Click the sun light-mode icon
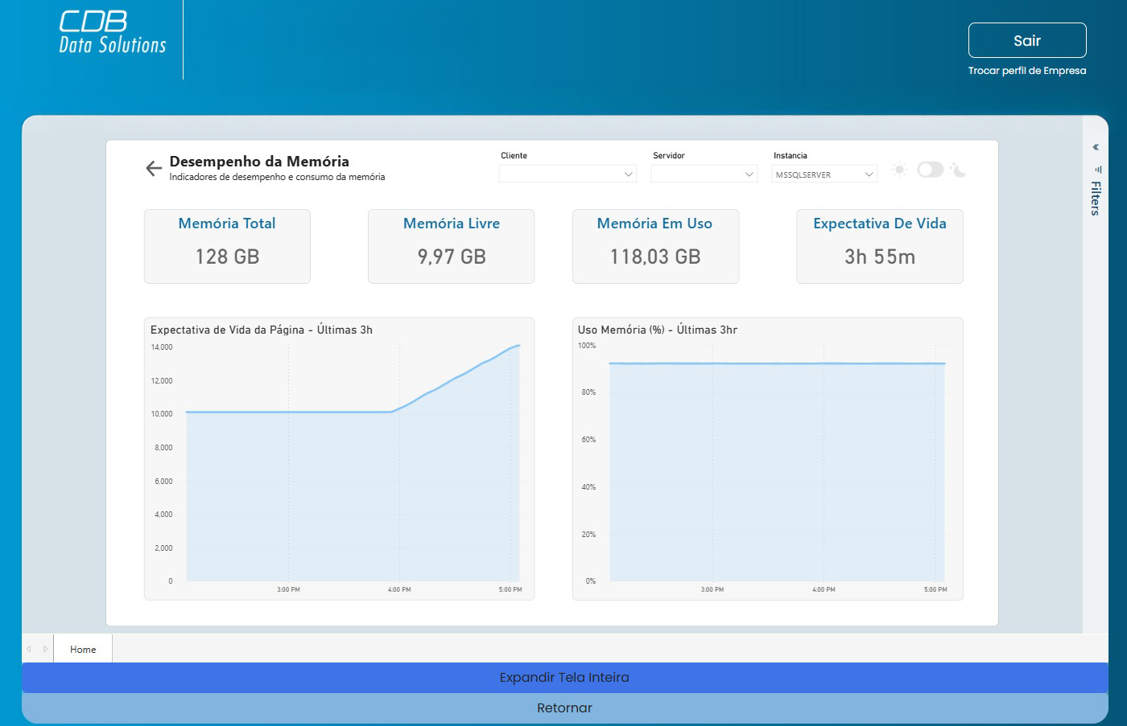Image resolution: width=1127 pixels, height=726 pixels. (900, 170)
